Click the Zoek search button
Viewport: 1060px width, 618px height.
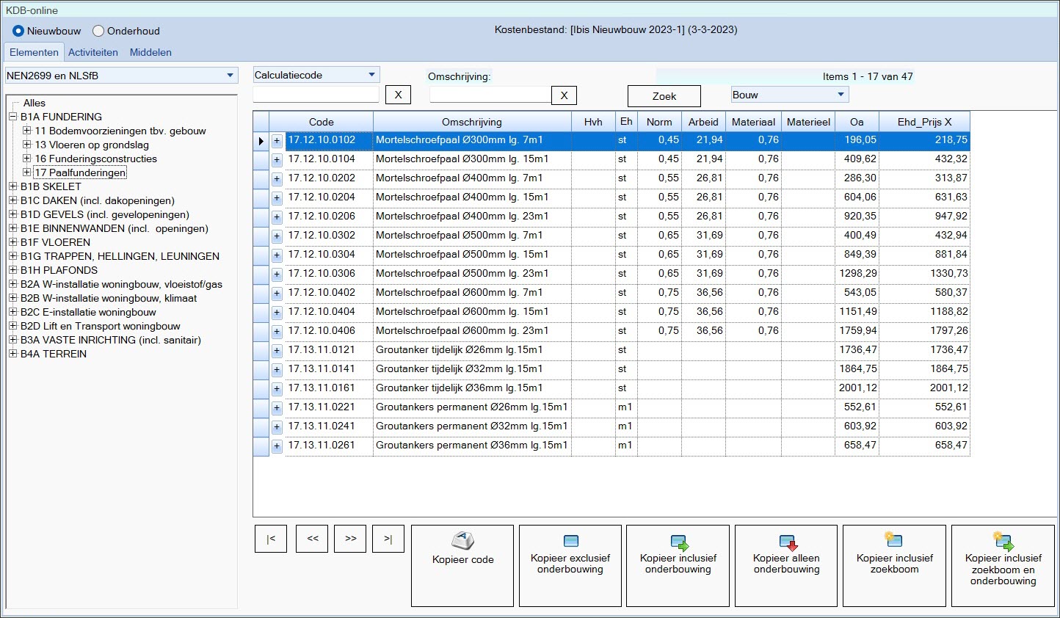click(x=664, y=96)
